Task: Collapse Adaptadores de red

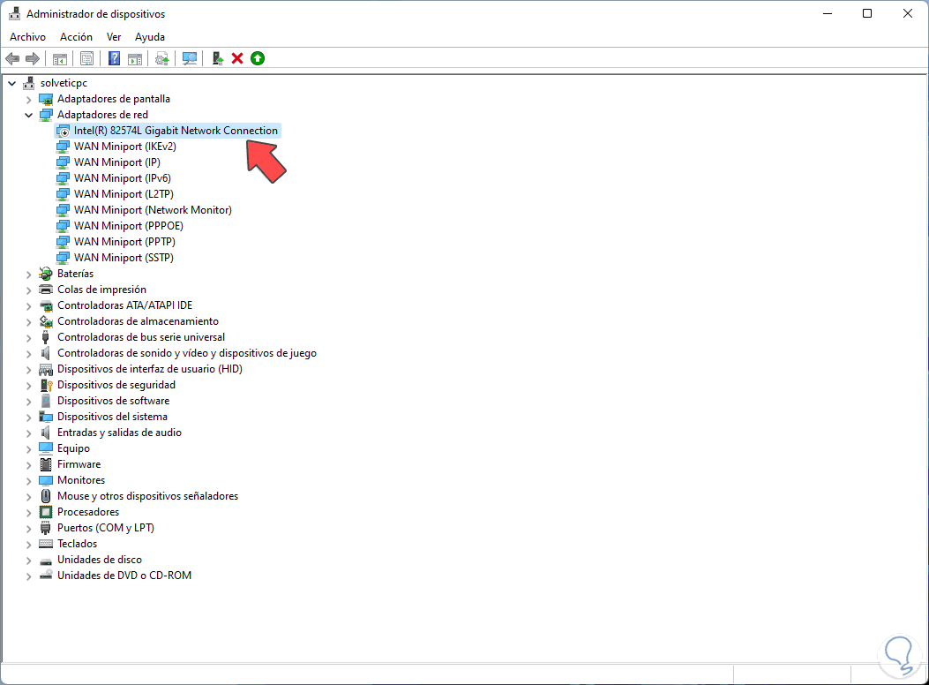Action: pyautogui.click(x=28, y=115)
